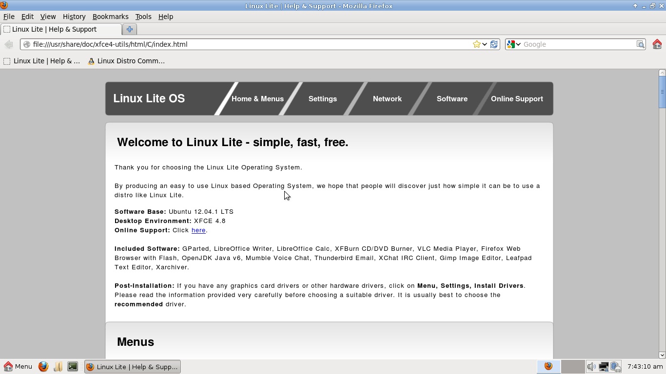This screenshot has width=666, height=374.
Task: Click the vertical scrollbar thumb
Action: pyautogui.click(x=662, y=92)
